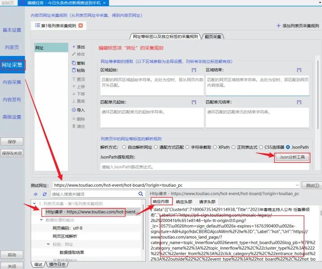Open the 测试网址 dropdown arrow
Screen dimensions: 322x269
297,185
